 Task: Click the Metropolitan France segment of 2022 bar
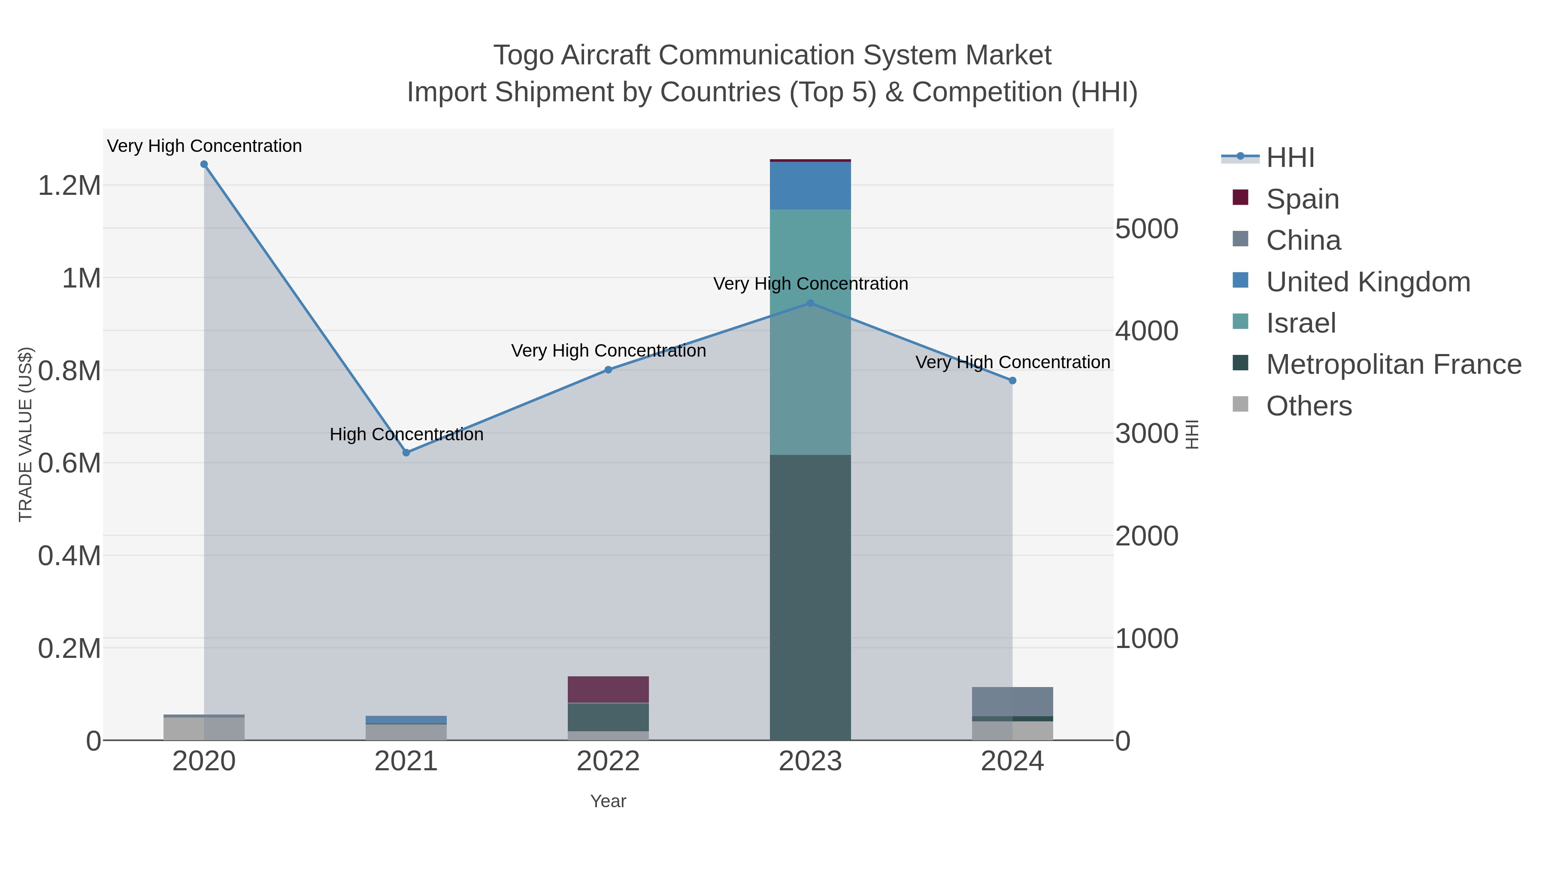(x=608, y=717)
